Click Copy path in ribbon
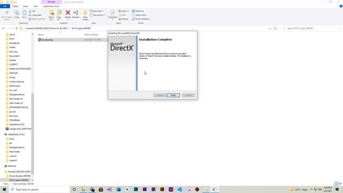The width and height of the screenshot is (343, 193). 35,15
